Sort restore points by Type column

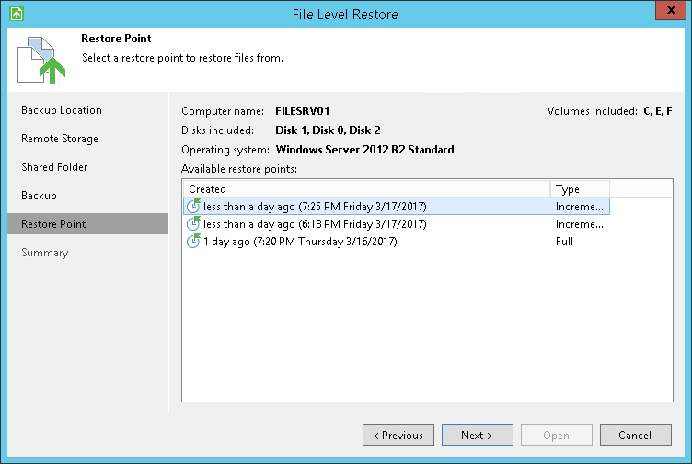580,189
